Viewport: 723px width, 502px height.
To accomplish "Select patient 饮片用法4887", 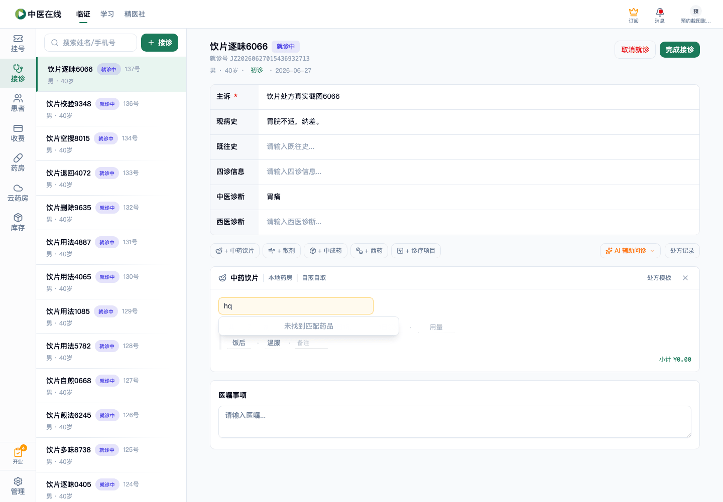I will (x=111, y=247).
